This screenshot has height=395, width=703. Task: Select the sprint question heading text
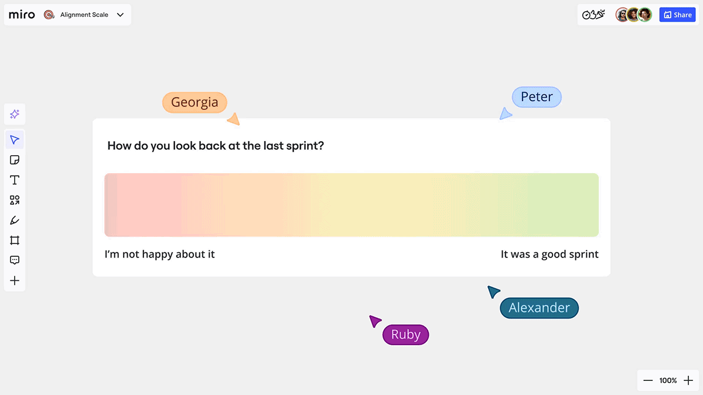(x=216, y=146)
